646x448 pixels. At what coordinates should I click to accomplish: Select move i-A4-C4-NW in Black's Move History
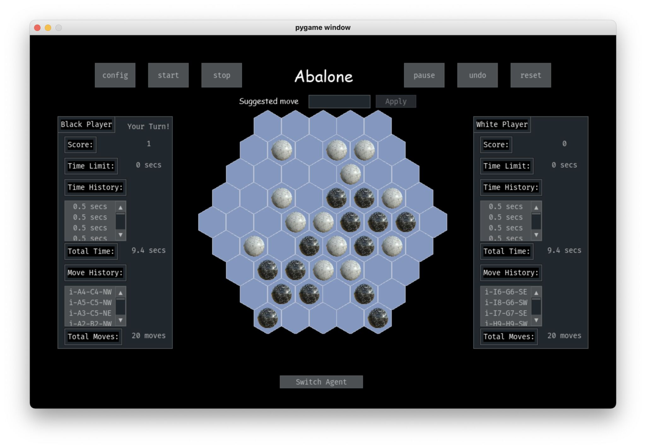tap(90, 292)
